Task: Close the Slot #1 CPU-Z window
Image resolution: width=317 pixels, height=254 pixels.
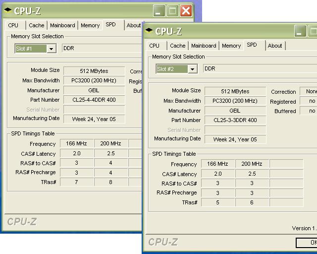Action: [x=186, y=11]
